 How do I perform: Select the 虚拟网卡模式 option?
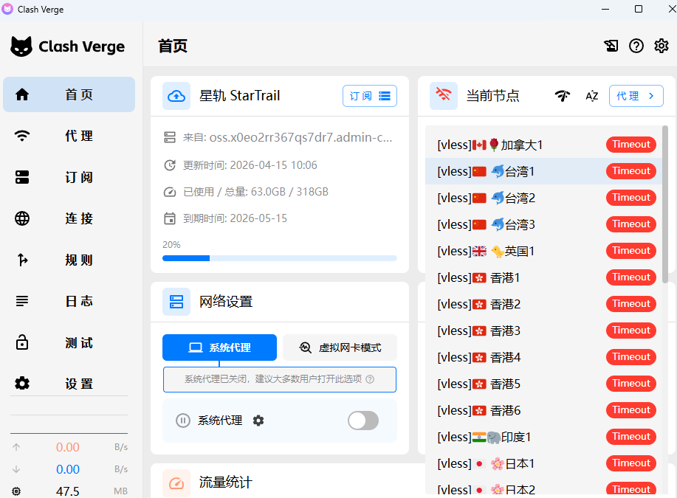click(340, 347)
